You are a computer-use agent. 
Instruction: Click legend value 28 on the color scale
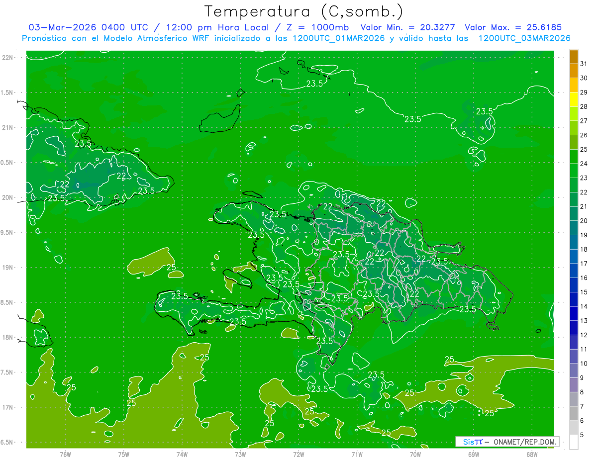pos(584,106)
